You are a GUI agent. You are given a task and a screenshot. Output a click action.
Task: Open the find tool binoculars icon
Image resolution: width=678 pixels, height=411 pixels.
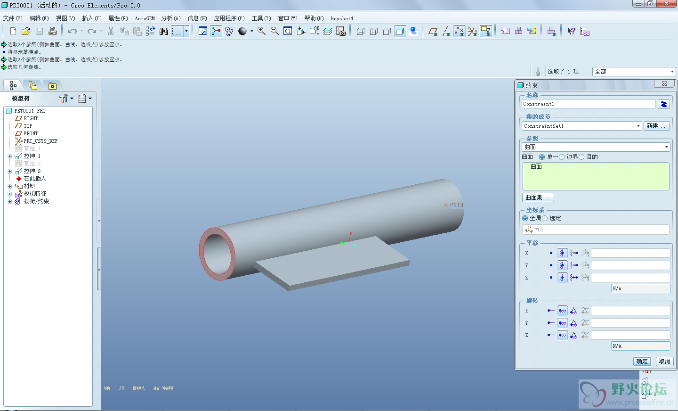point(163,31)
